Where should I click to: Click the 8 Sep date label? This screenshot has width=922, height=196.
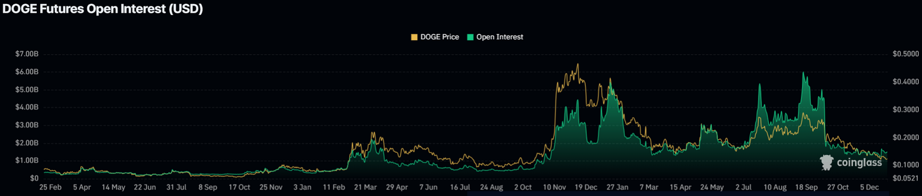pos(208,188)
